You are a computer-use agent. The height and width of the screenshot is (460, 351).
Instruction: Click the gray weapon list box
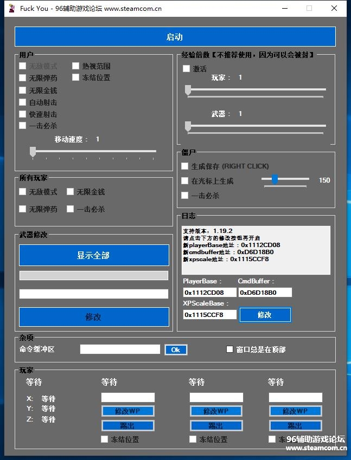pos(94,275)
